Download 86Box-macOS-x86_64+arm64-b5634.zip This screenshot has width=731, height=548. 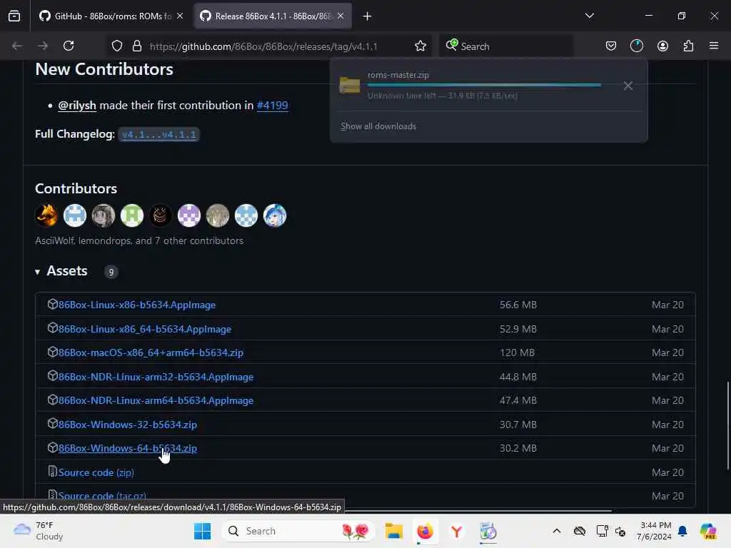pos(151,352)
